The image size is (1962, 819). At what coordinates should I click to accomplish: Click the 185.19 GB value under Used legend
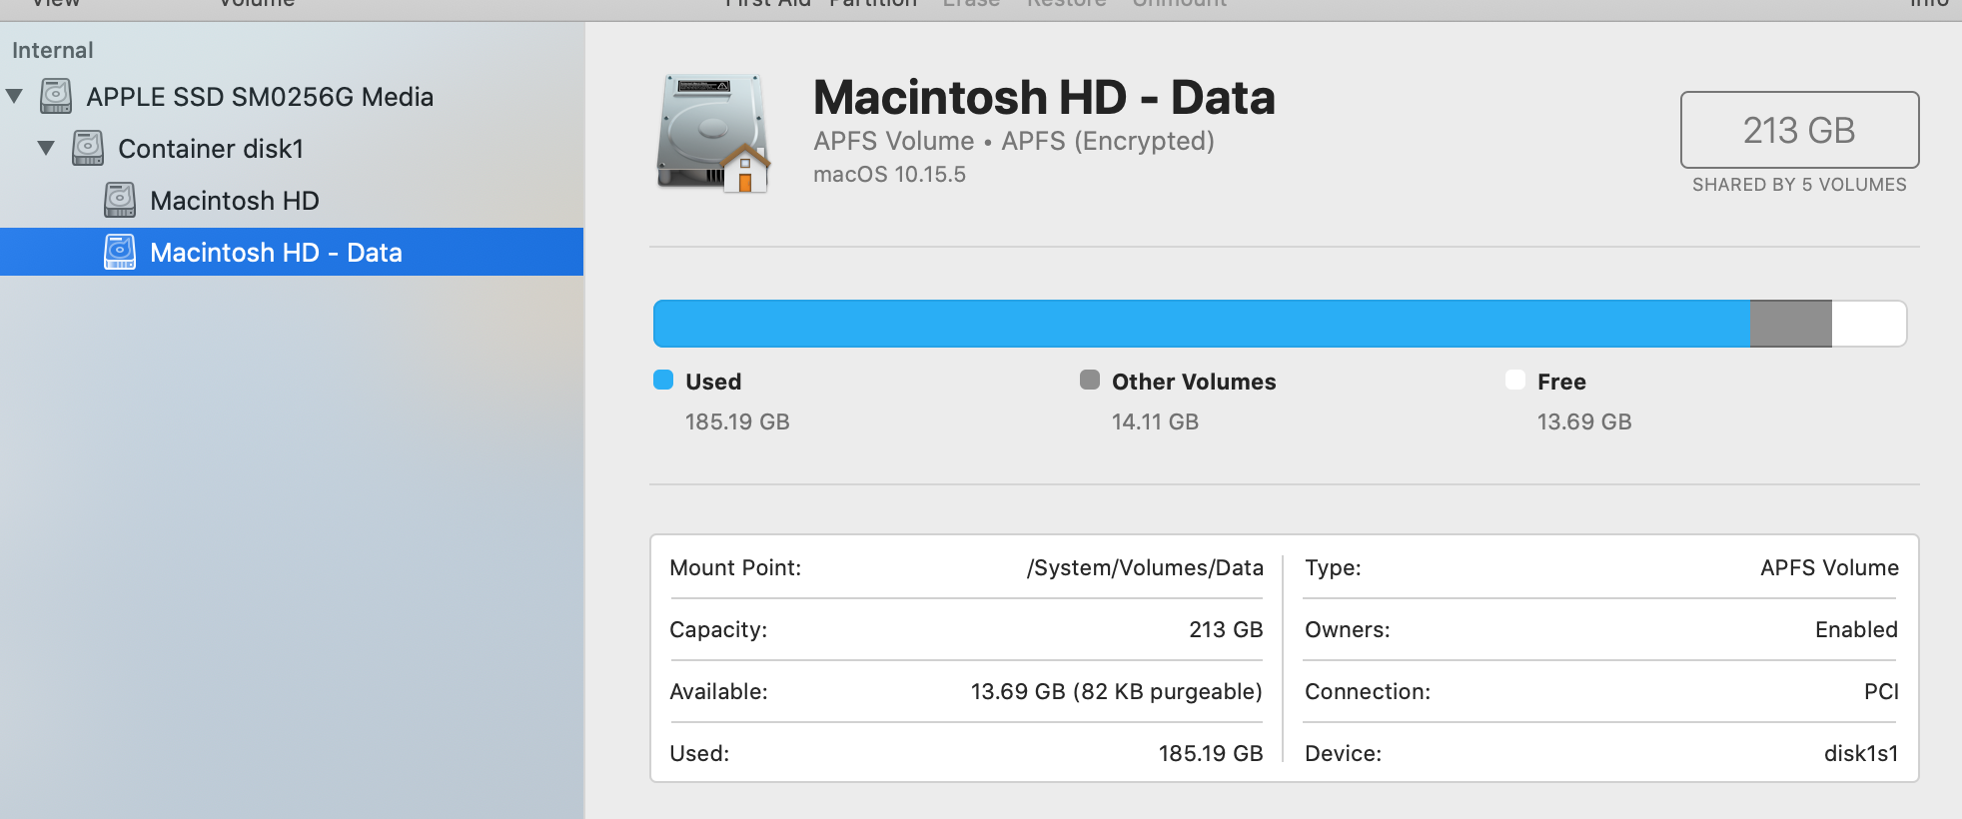(737, 421)
